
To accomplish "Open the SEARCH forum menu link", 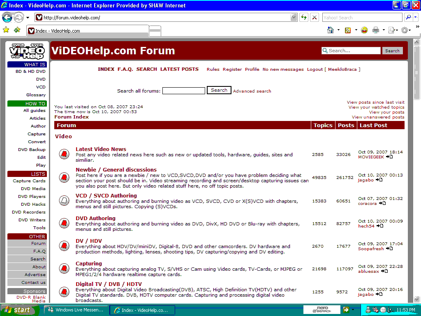I will pos(147,69).
